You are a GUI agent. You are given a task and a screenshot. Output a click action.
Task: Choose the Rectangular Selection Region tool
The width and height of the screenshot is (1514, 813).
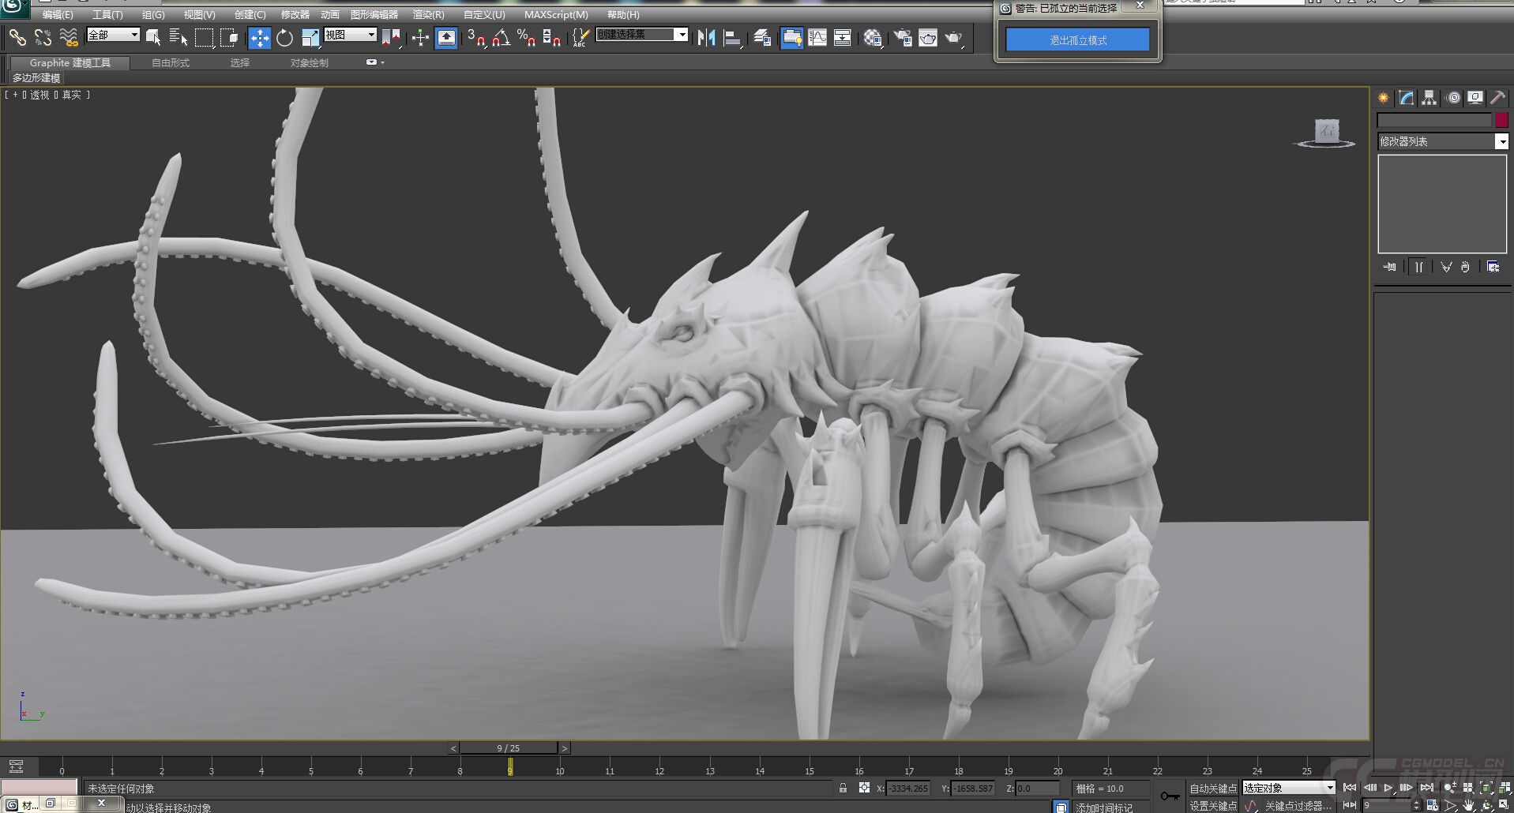coord(205,37)
